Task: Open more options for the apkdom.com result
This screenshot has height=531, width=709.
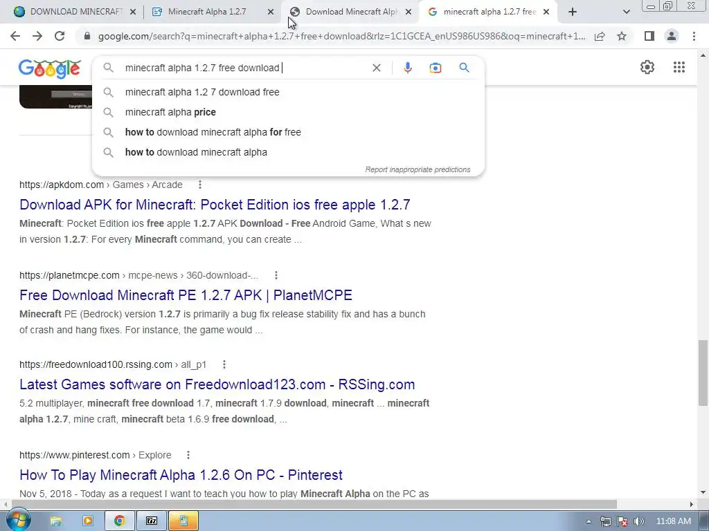Action: [x=200, y=185]
